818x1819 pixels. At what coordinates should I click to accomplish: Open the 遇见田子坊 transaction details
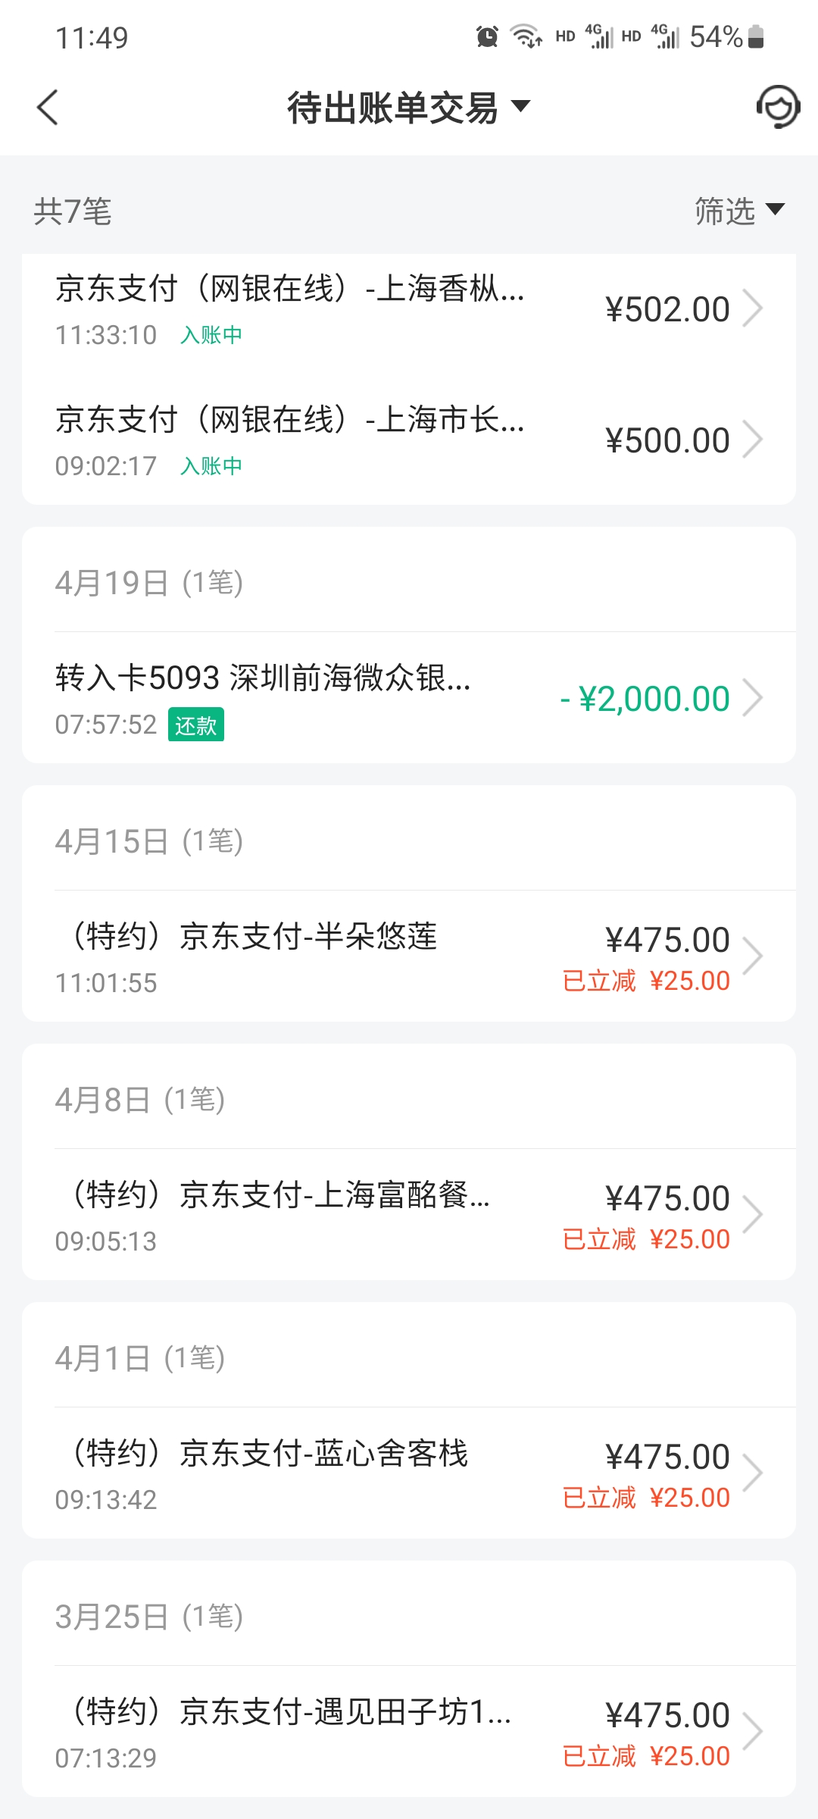(x=409, y=1732)
